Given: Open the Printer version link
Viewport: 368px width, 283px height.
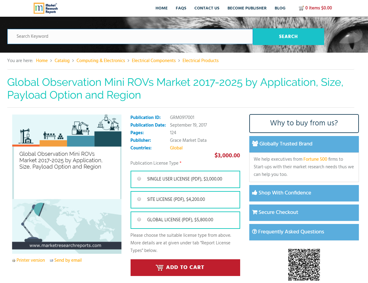Looking at the screenshot, I should [31, 260].
